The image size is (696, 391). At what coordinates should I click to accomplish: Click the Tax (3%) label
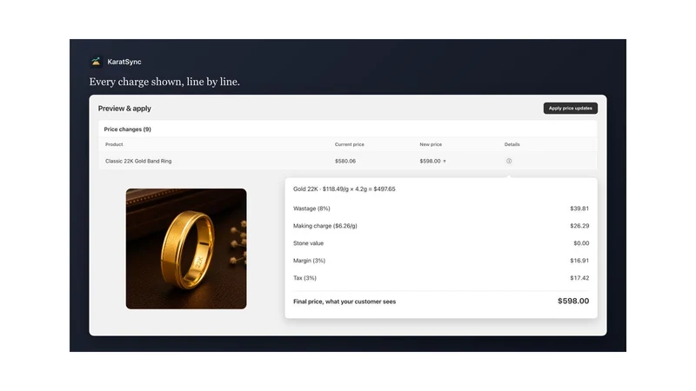[x=304, y=278]
